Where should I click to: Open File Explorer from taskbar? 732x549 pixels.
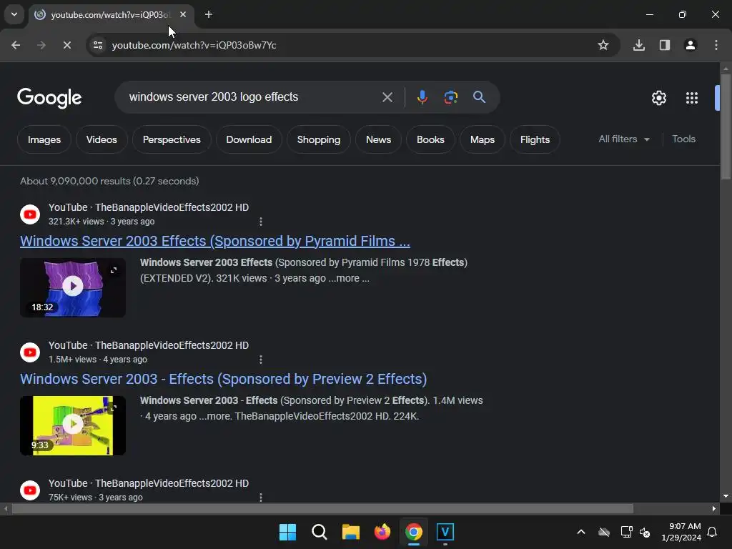point(350,532)
